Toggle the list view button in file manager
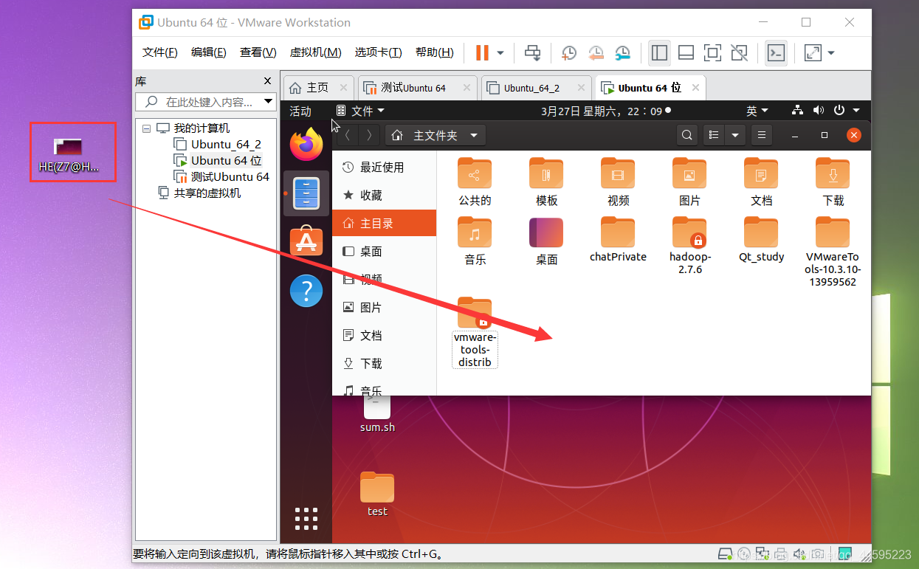Image resolution: width=919 pixels, height=569 pixels. pos(714,135)
